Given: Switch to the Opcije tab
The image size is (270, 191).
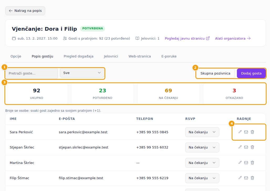Looking at the screenshot, I should (x=16, y=56).
